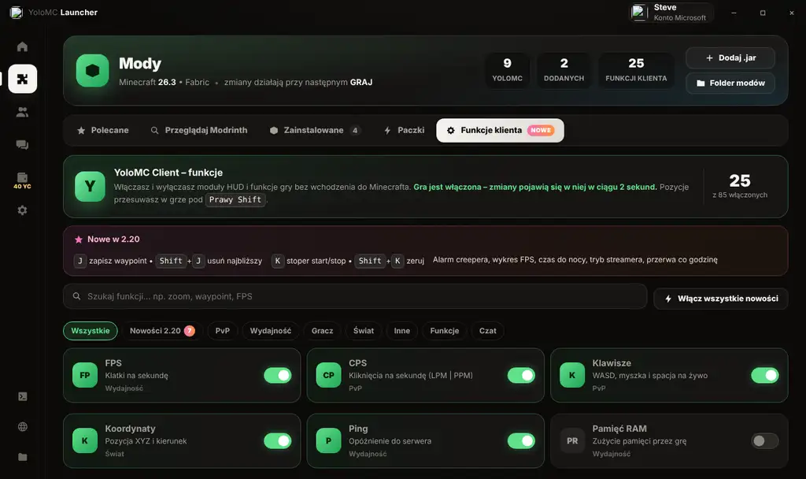Switch to the Polecane tab

(103, 131)
